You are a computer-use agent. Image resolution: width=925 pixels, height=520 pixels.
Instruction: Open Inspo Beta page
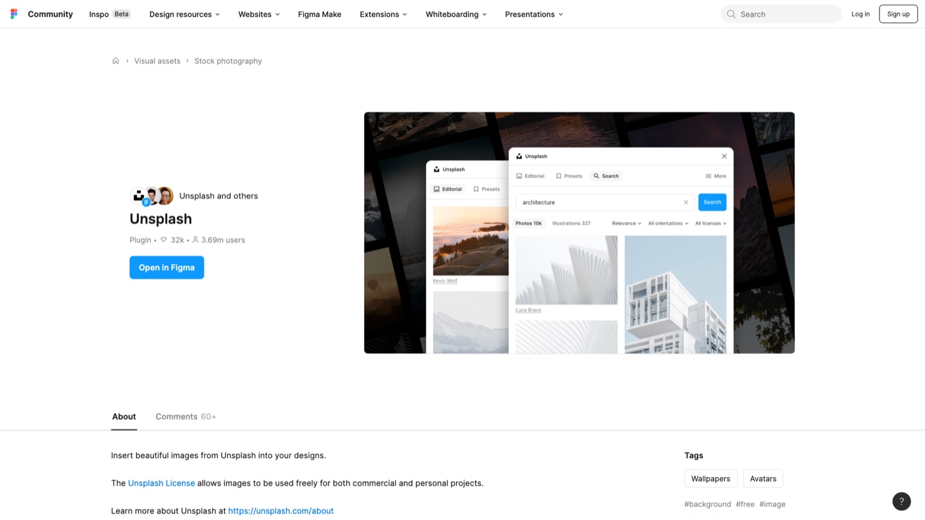click(110, 14)
